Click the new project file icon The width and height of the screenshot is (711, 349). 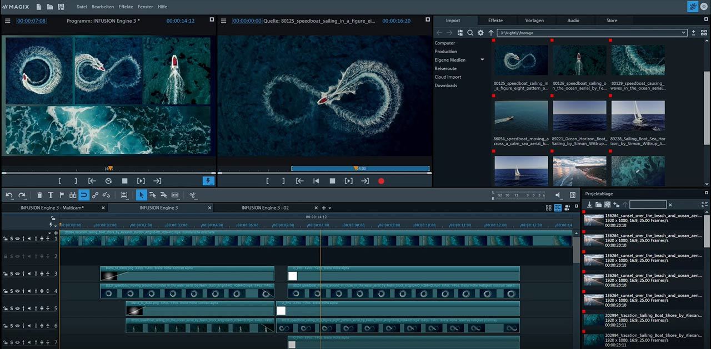[39, 7]
